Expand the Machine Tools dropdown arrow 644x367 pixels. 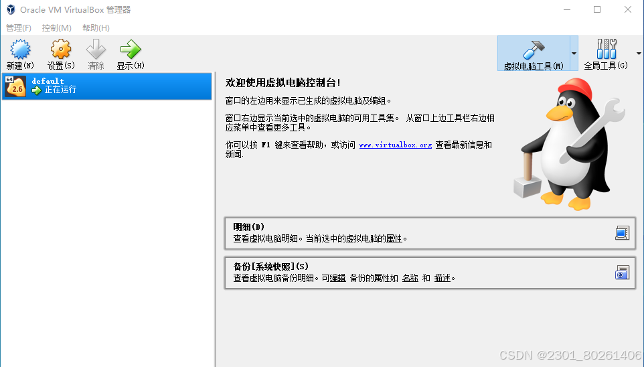click(574, 54)
